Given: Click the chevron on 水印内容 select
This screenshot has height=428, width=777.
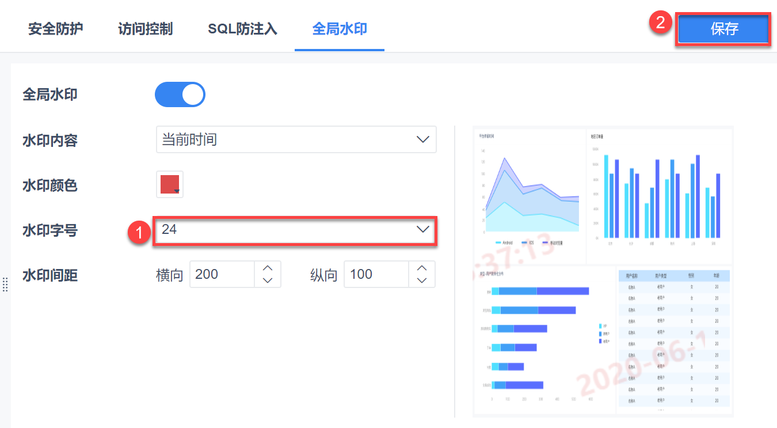Looking at the screenshot, I should 423,139.
